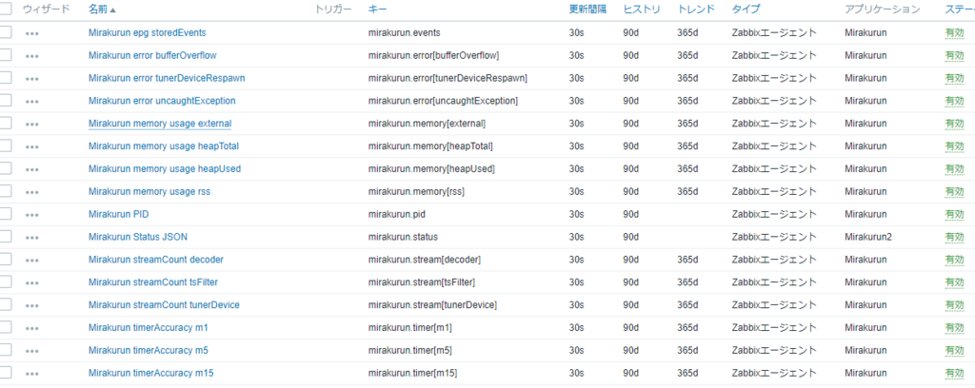
Task: Open wizard dots for timerAccuracy m1
Action: coord(32,328)
